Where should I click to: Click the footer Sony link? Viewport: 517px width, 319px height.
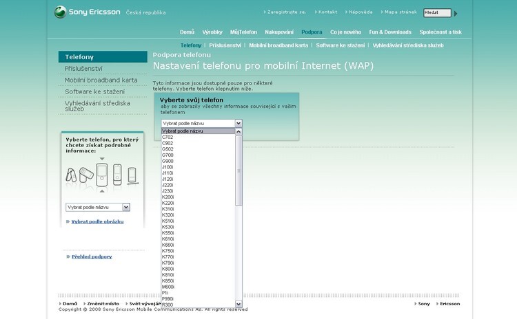pyautogui.click(x=424, y=304)
